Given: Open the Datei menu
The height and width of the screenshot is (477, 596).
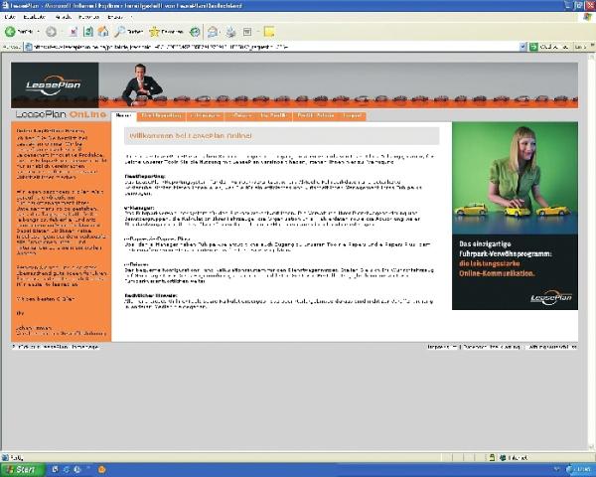Looking at the screenshot, I should tap(11, 18).
